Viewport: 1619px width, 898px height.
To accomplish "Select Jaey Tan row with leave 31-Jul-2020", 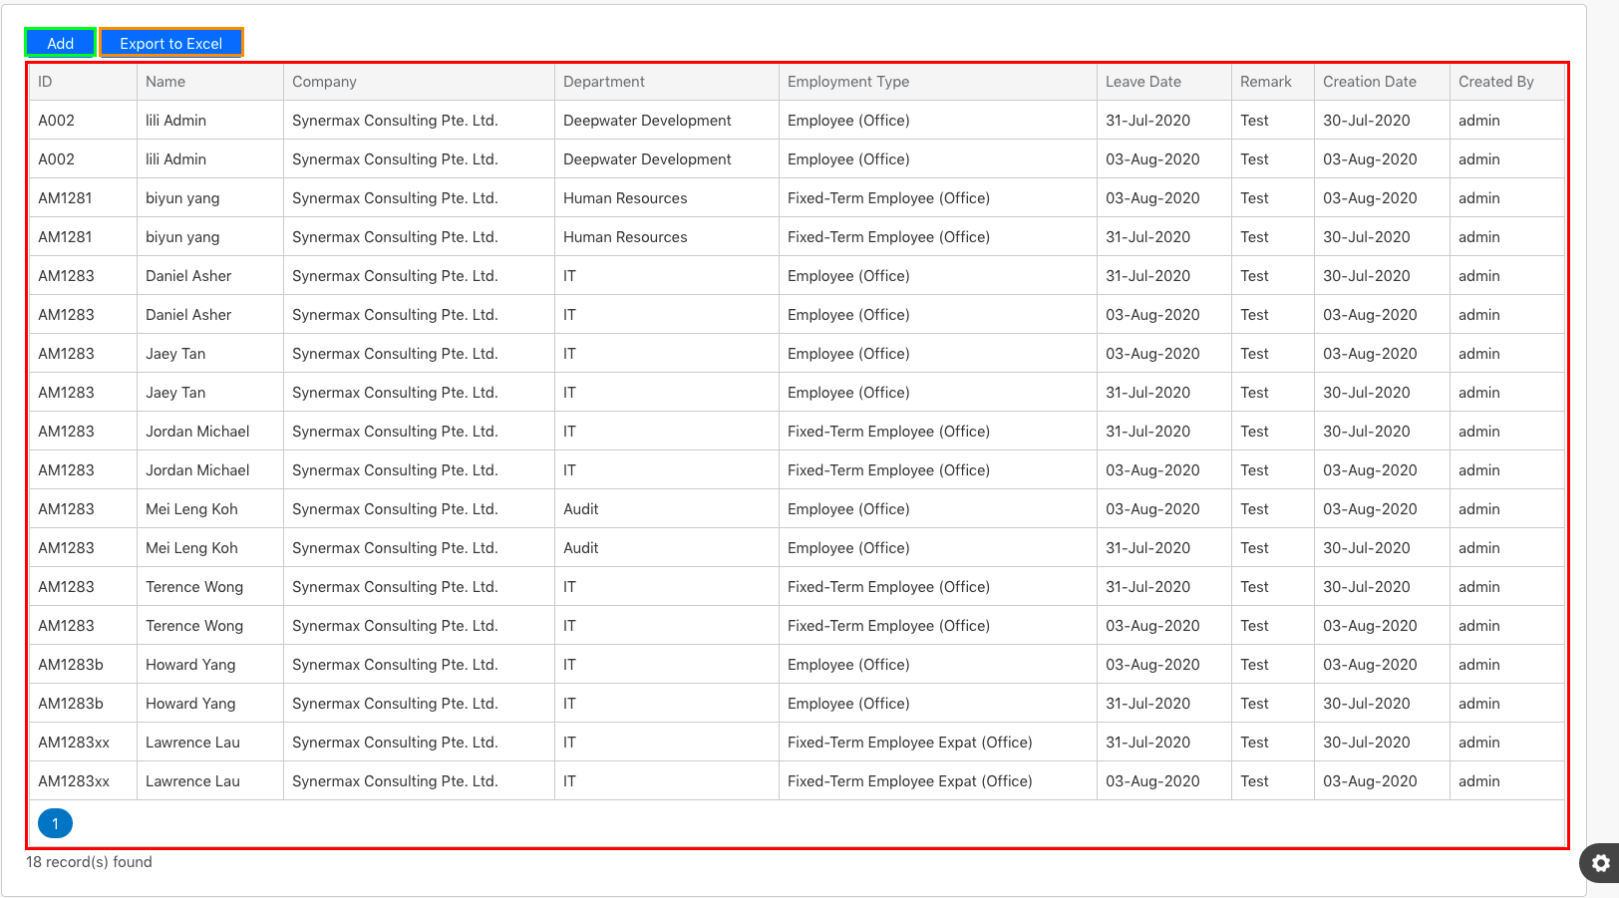I will pyautogui.click(x=797, y=393).
